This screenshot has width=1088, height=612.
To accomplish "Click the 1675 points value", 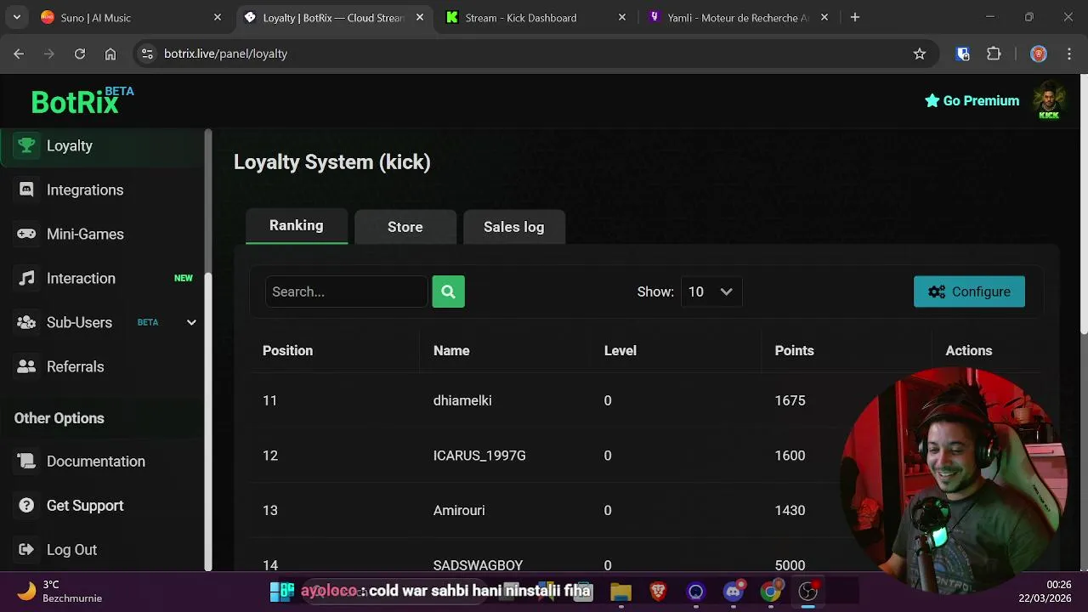I will tap(790, 400).
